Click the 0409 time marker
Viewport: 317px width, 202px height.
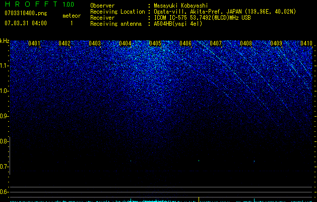pyautogui.click(x=276, y=43)
